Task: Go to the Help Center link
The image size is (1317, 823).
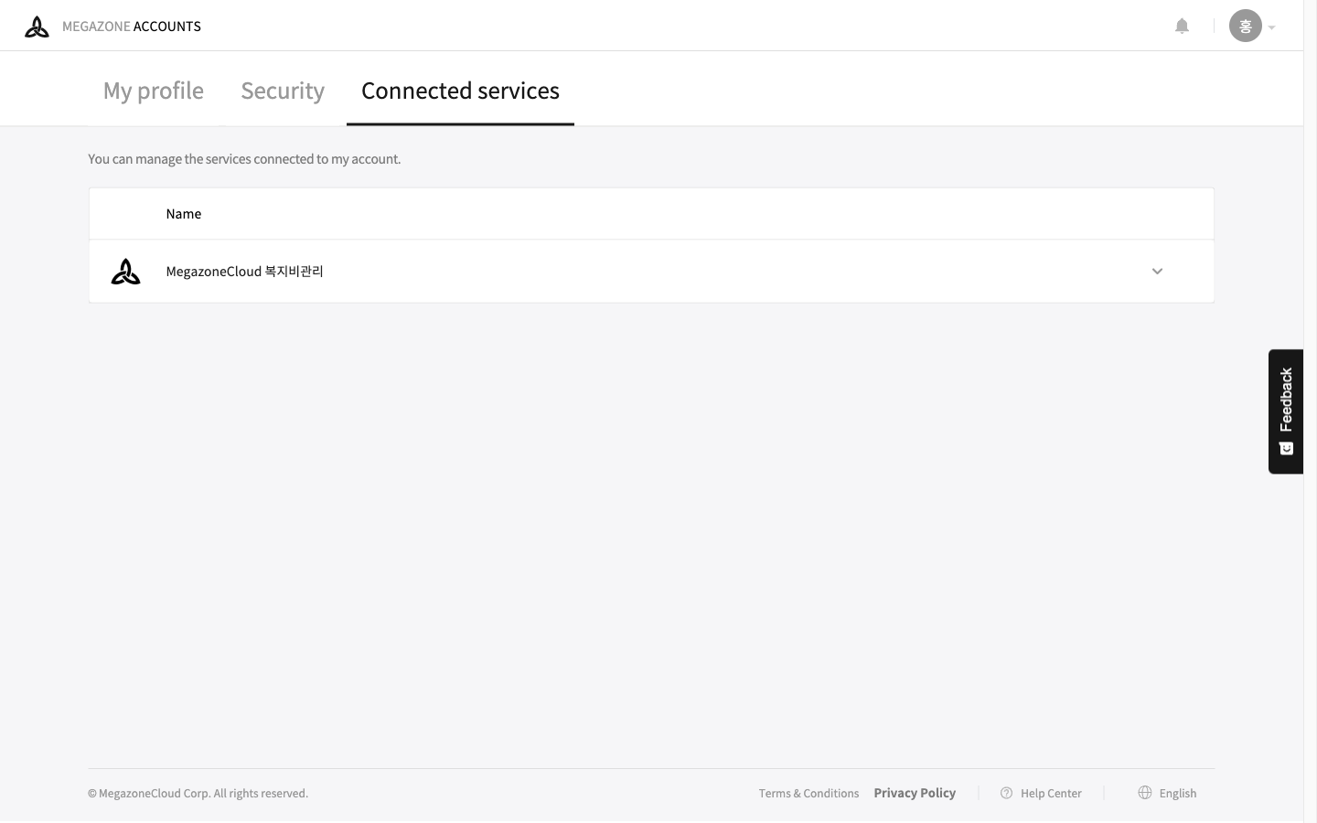Action: point(1051,793)
